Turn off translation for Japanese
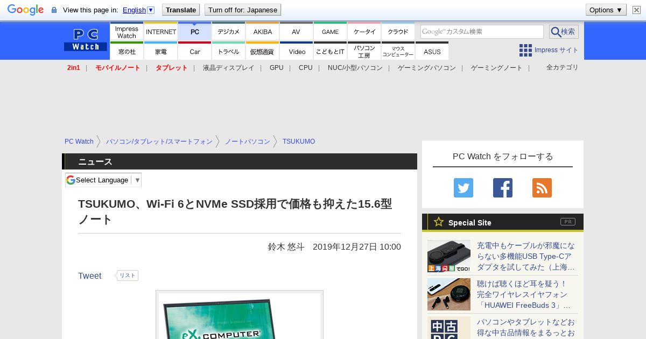 point(243,10)
